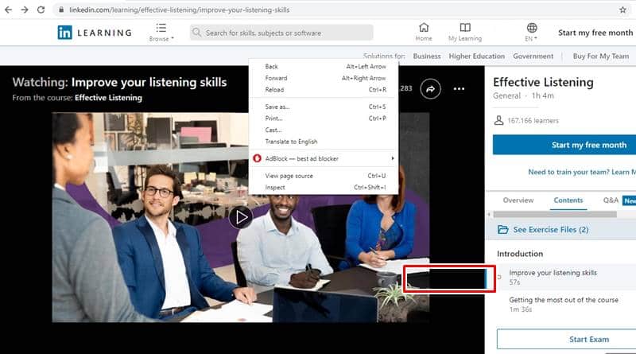The image size is (636, 354).
Task: Click the 167,166 learners text
Action: pos(533,121)
